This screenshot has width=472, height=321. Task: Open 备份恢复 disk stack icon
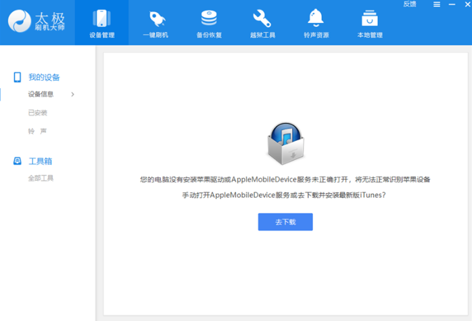click(209, 18)
